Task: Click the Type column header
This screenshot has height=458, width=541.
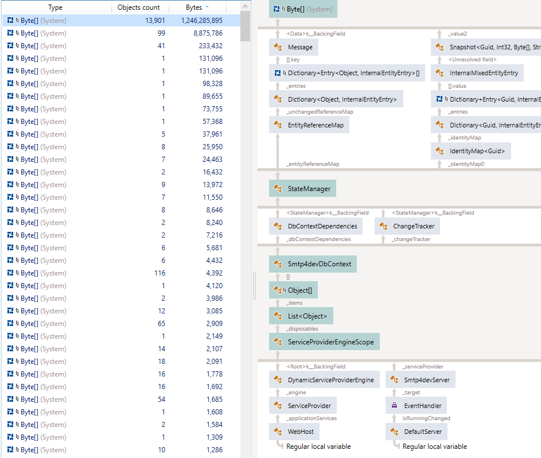Action: tap(55, 7)
